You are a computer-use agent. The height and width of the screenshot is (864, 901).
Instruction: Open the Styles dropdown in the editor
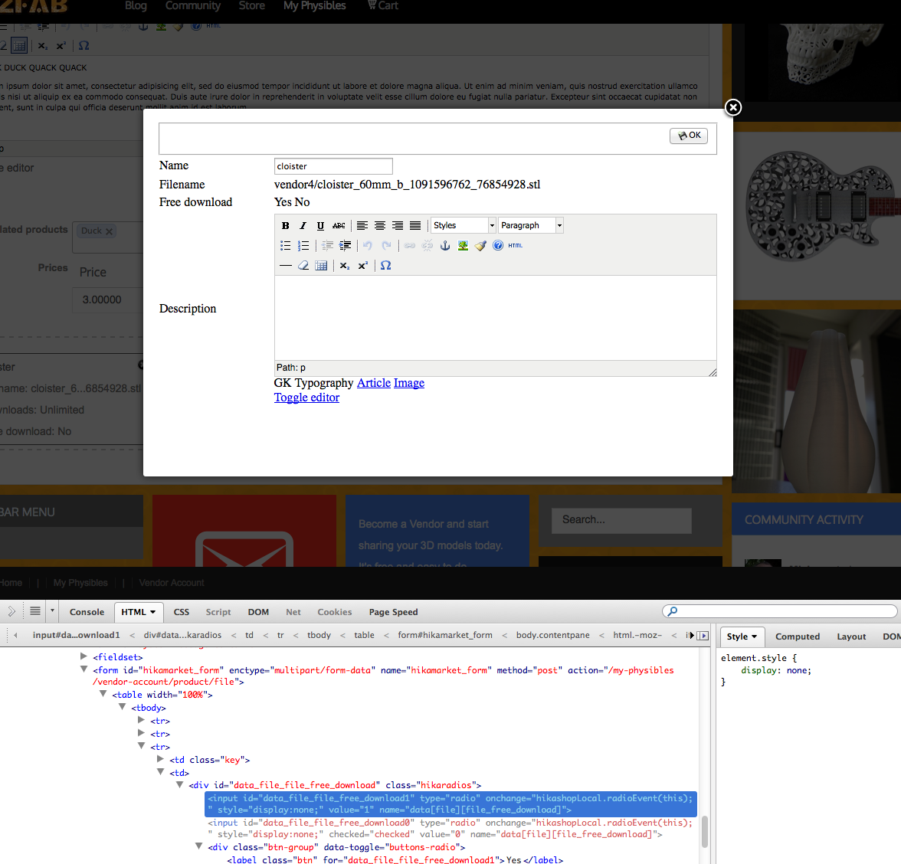[464, 225]
